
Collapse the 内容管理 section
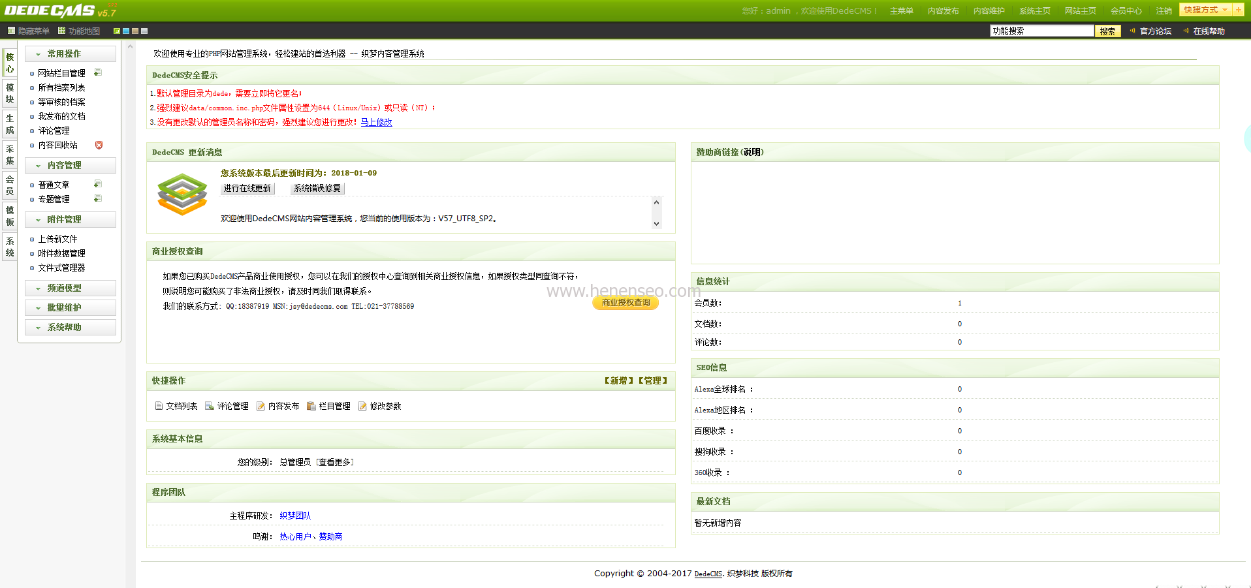click(71, 165)
